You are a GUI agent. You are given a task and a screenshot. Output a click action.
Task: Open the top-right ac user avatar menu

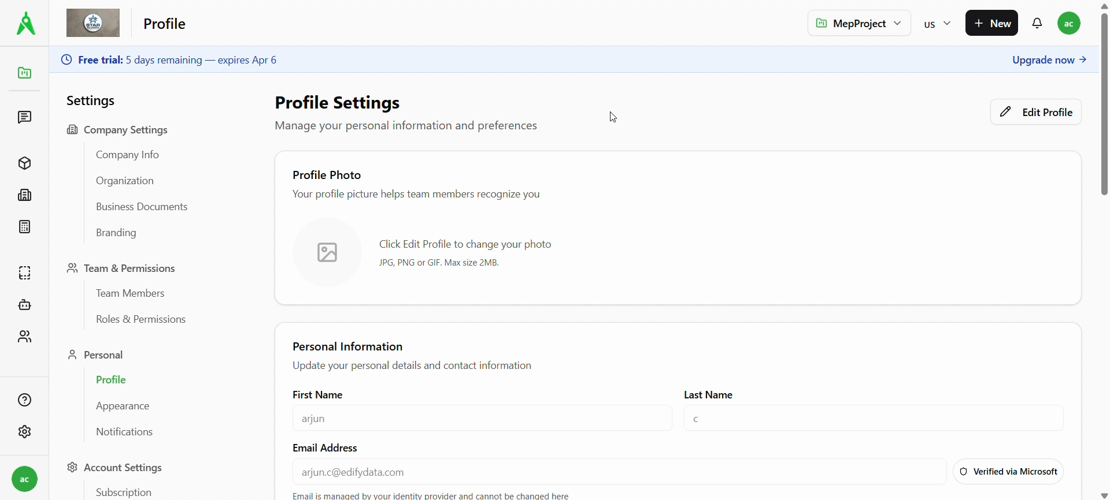point(1069,24)
